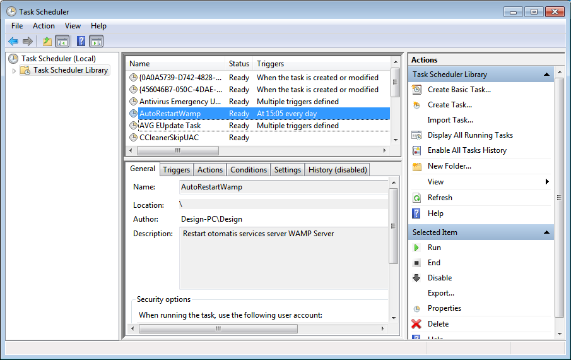The width and height of the screenshot is (571, 360).
Task: Click the red Delete X icon
Action: [416, 324]
